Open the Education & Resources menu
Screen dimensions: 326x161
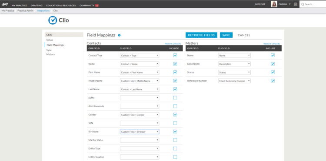(61, 5)
